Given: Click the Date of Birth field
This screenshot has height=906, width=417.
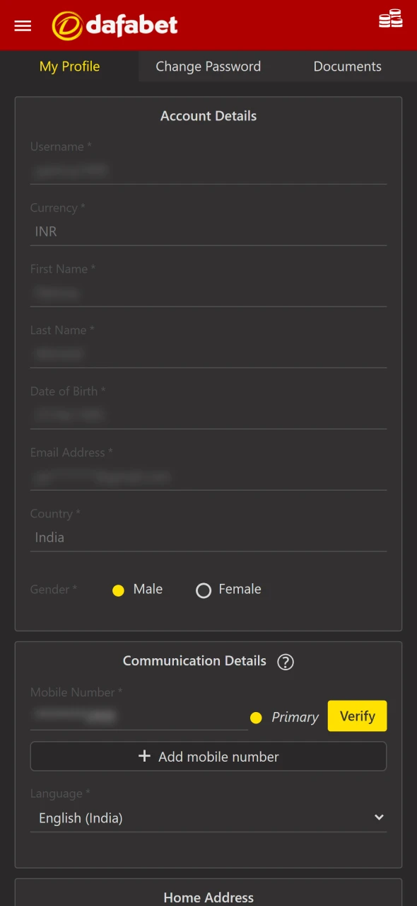Looking at the screenshot, I should tap(208, 415).
